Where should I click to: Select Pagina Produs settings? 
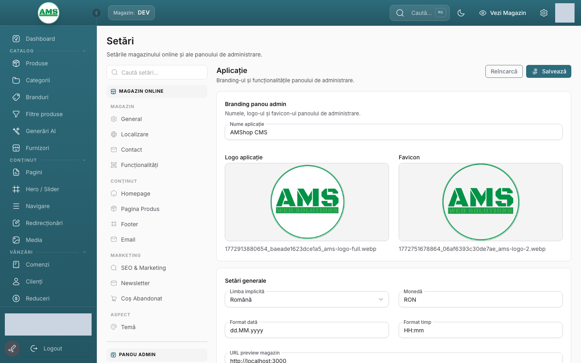point(157,209)
